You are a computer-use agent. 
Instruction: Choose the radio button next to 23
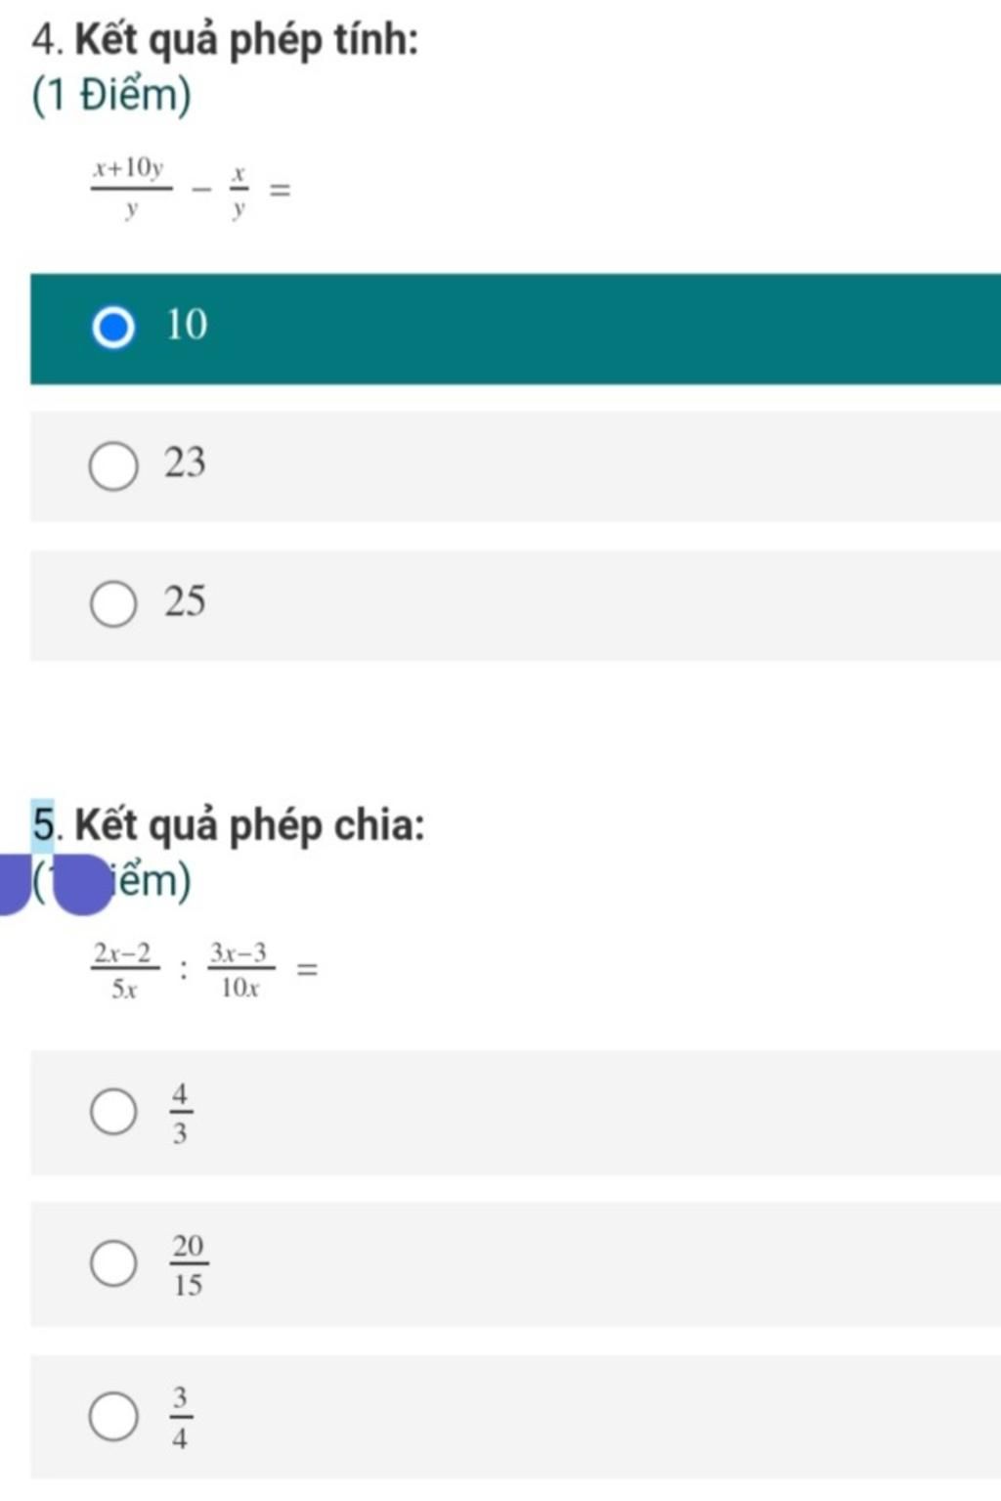(x=113, y=466)
